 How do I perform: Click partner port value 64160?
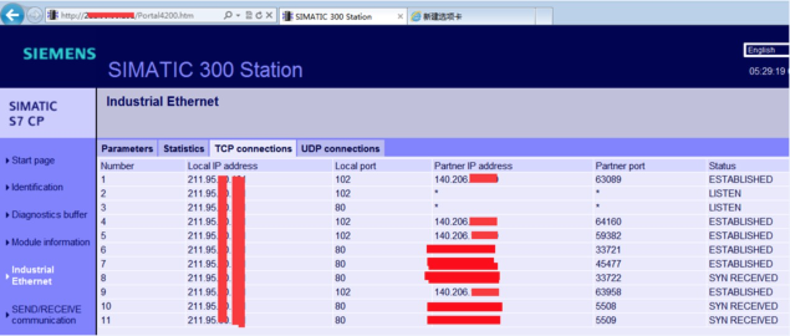[608, 222]
